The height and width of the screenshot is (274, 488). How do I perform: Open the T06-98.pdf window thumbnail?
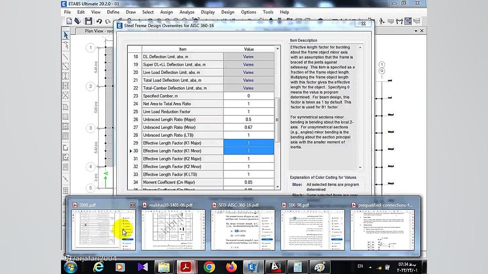313,230
